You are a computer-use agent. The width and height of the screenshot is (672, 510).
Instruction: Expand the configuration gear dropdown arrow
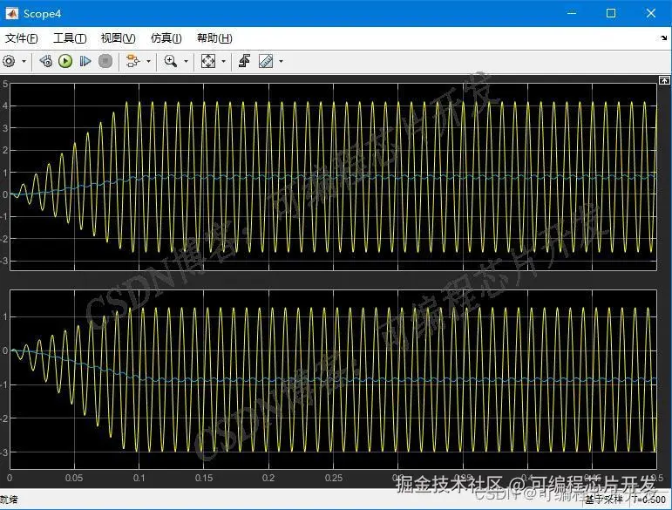click(x=24, y=61)
